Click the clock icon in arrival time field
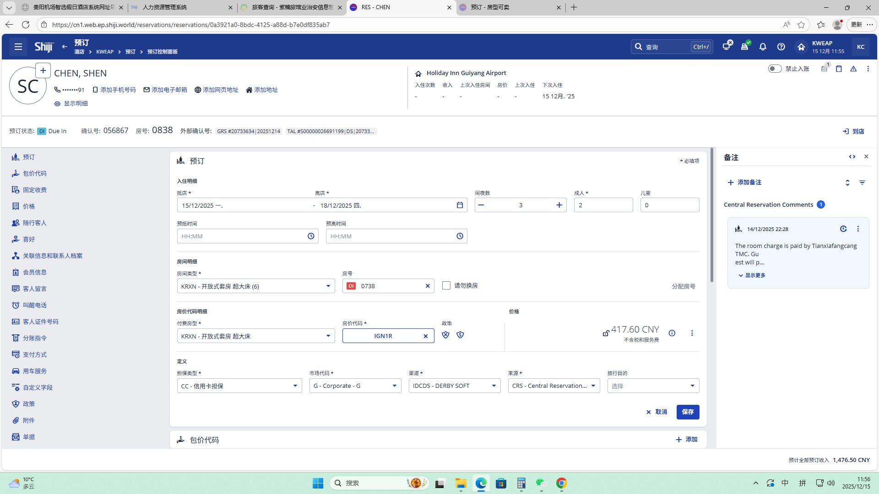This screenshot has width=879, height=494. tap(311, 236)
